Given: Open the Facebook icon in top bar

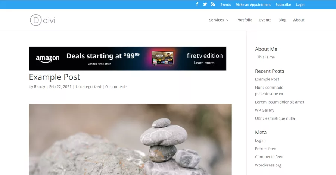Looking at the screenshot, I should 197,4.
